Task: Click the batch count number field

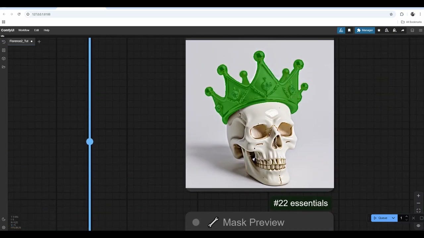Action: [401, 218]
